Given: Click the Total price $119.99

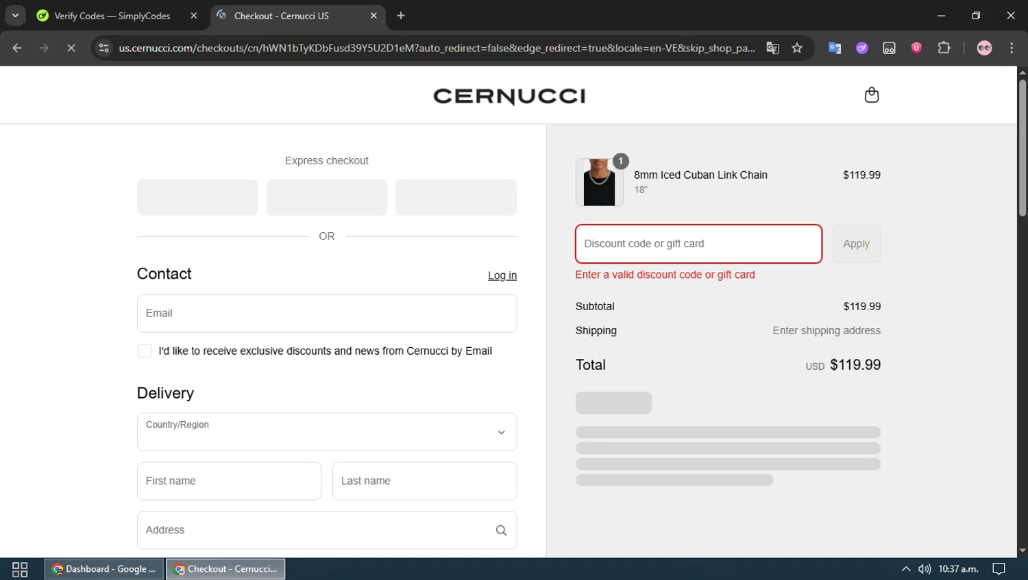Looking at the screenshot, I should point(855,365).
